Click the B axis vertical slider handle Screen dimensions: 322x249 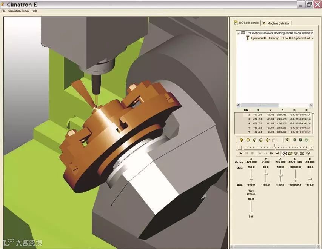coord(310,180)
